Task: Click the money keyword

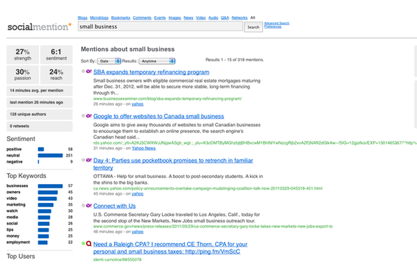Action: tap(13, 236)
